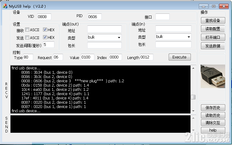Select log line '8086 : 3b3c'
The image size is (232, 145).
pyautogui.click(x=47, y=76)
